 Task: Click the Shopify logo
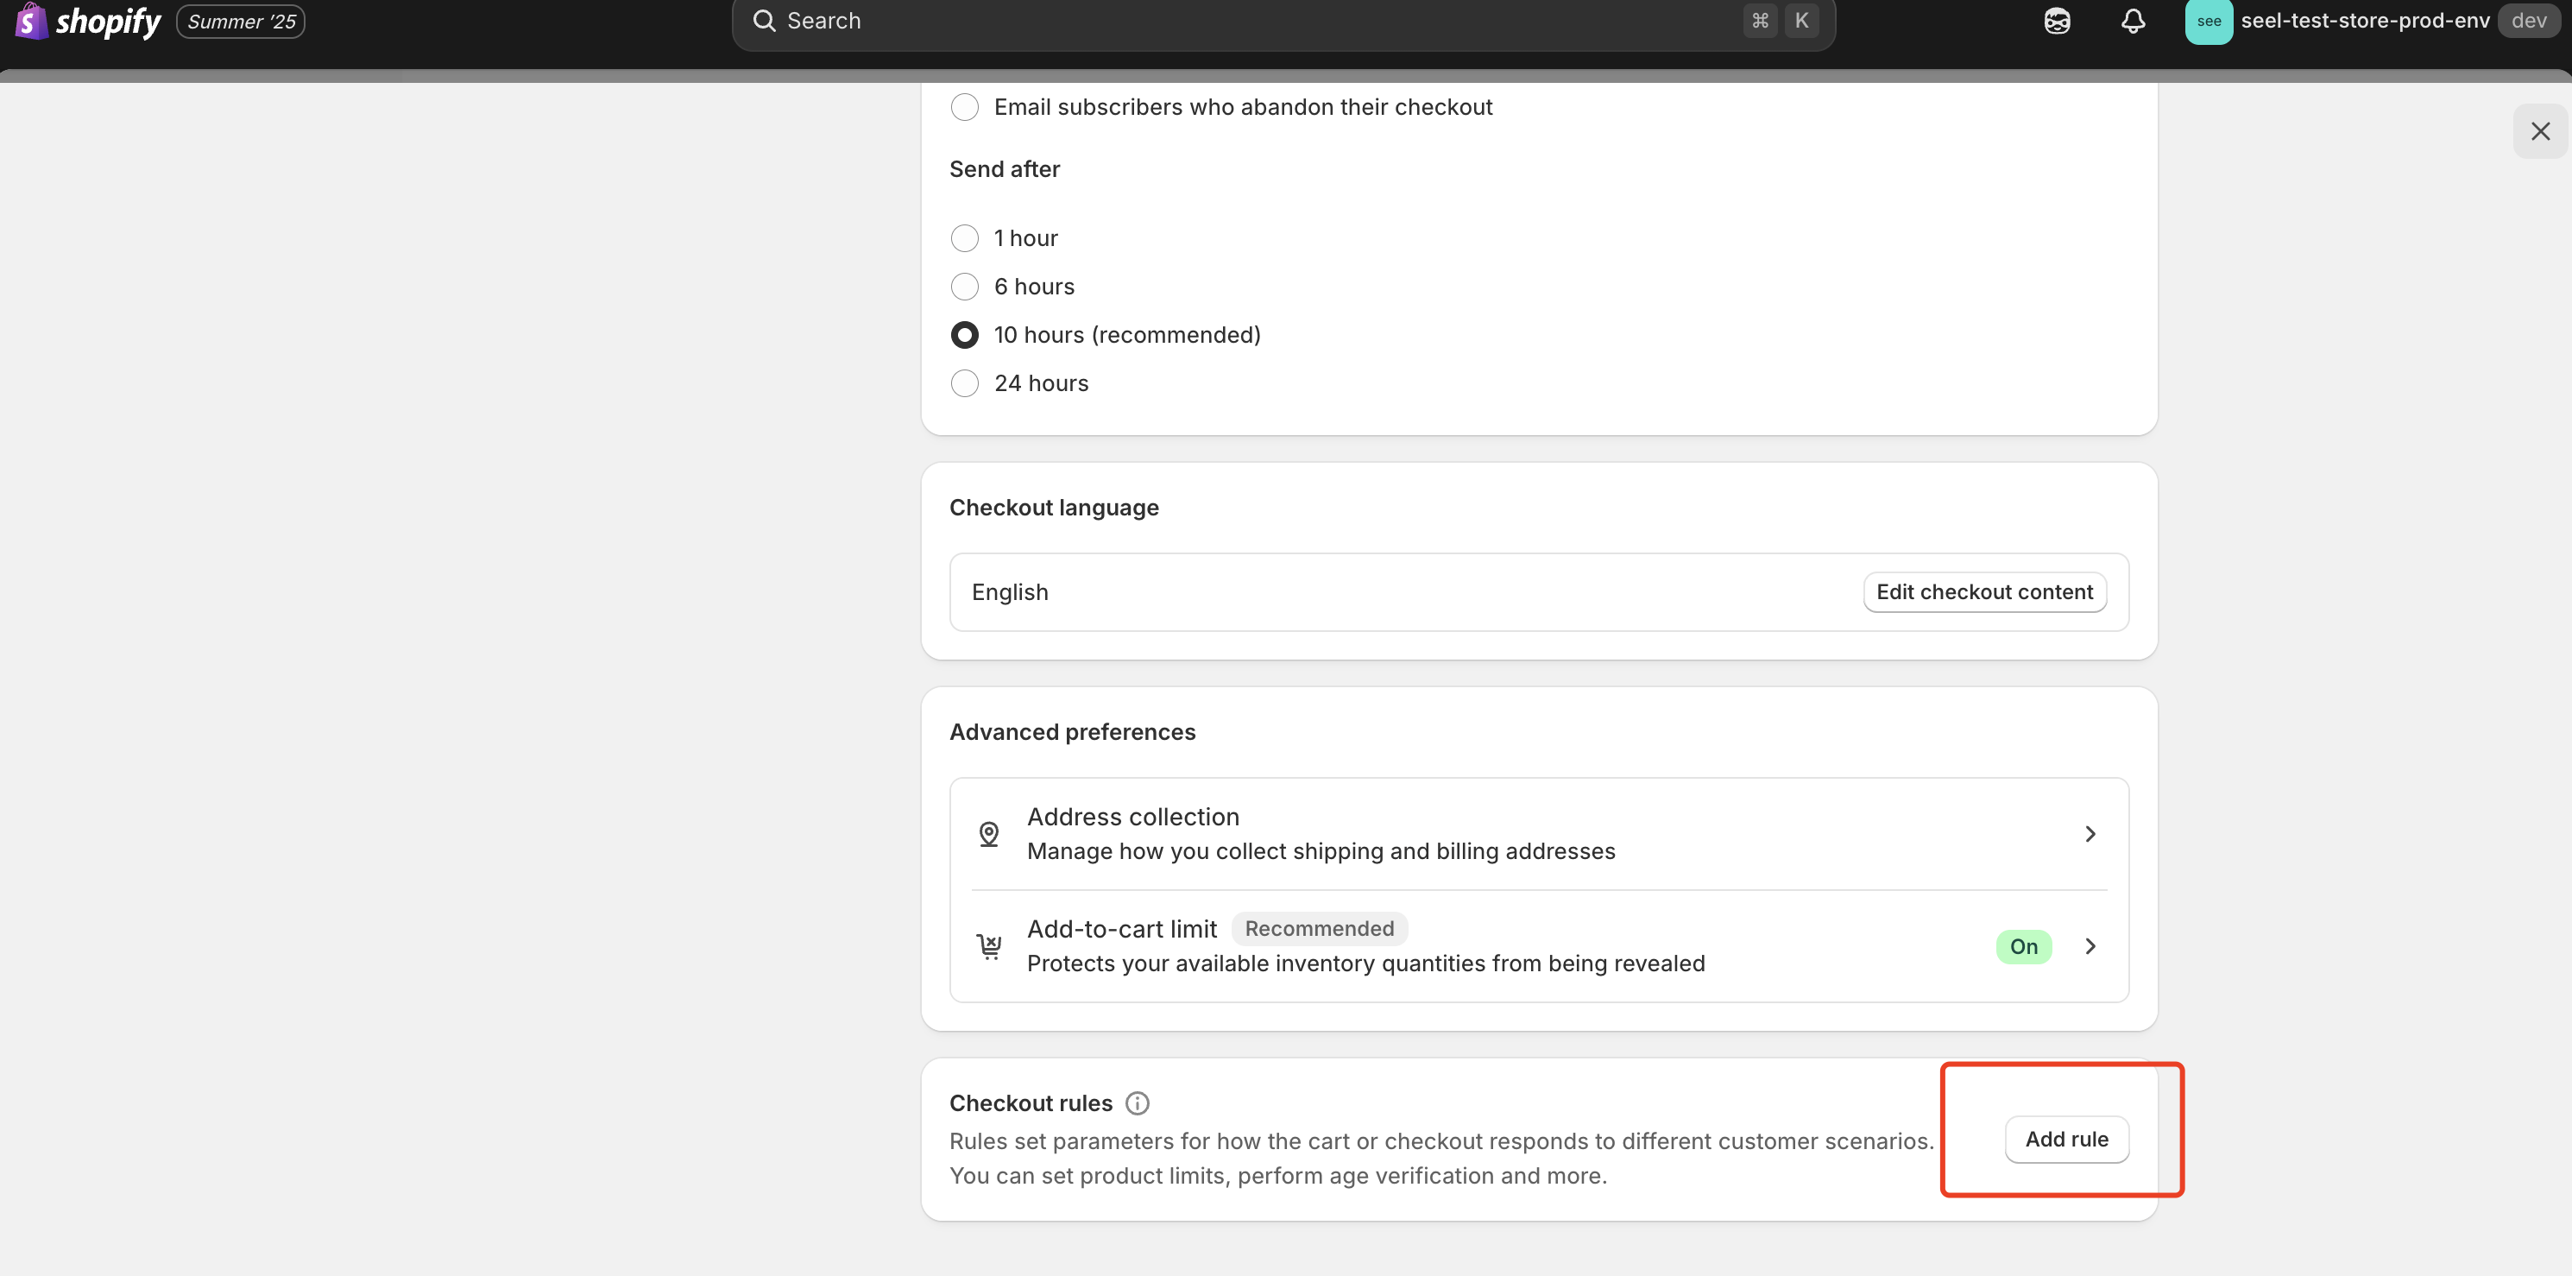[x=88, y=21]
